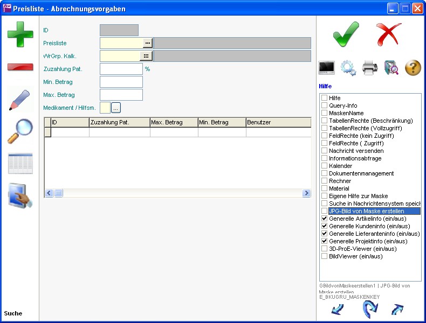Open the WrGrp. Kalk. lookup button

coord(147,56)
